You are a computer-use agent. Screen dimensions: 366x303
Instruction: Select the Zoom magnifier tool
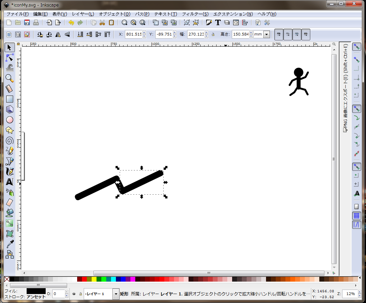10,78
